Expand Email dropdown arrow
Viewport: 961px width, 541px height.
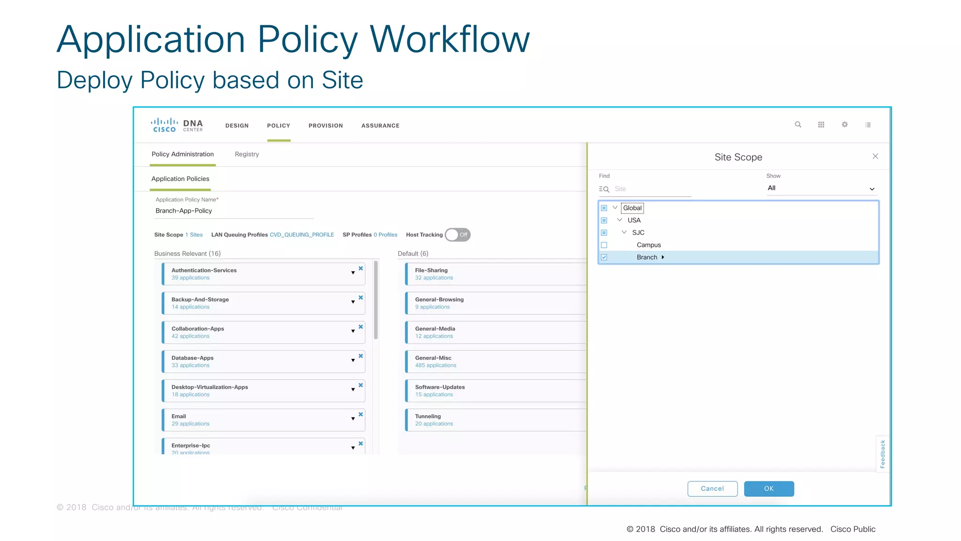point(353,418)
